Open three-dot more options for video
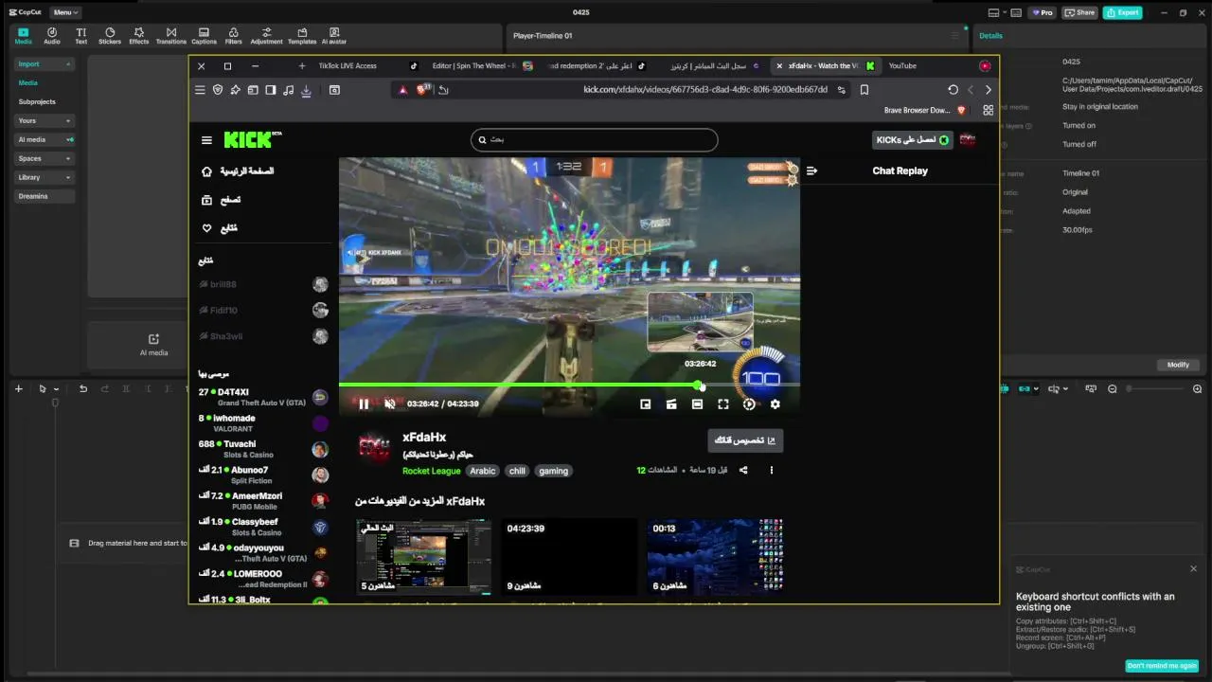The width and height of the screenshot is (1212, 682). (x=771, y=470)
